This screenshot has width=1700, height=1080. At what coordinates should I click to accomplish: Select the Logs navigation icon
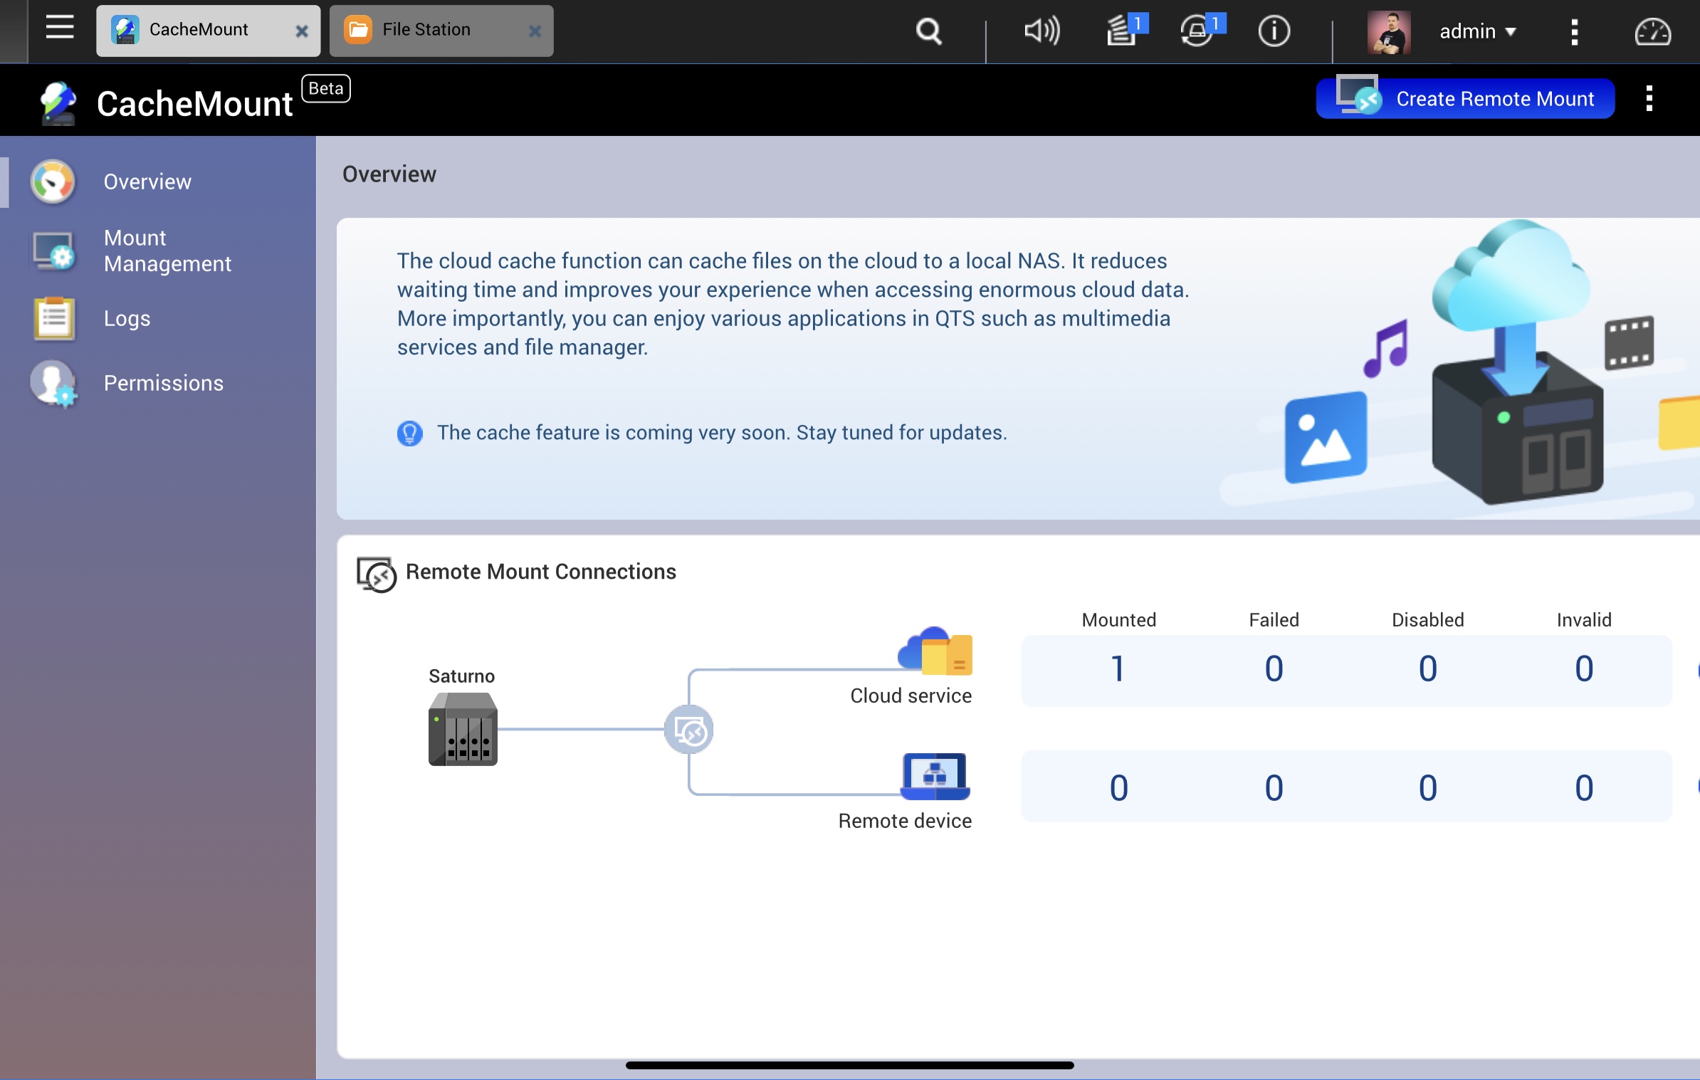[x=52, y=318]
